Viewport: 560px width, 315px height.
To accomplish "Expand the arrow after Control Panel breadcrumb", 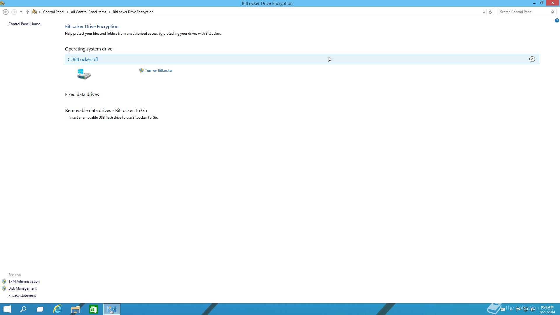I will [67, 12].
